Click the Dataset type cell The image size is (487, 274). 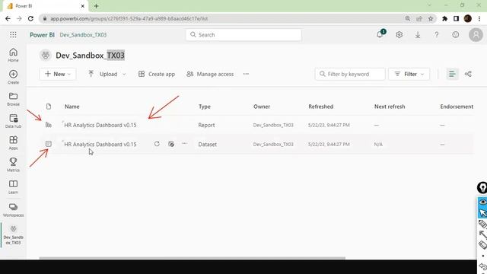coord(208,144)
